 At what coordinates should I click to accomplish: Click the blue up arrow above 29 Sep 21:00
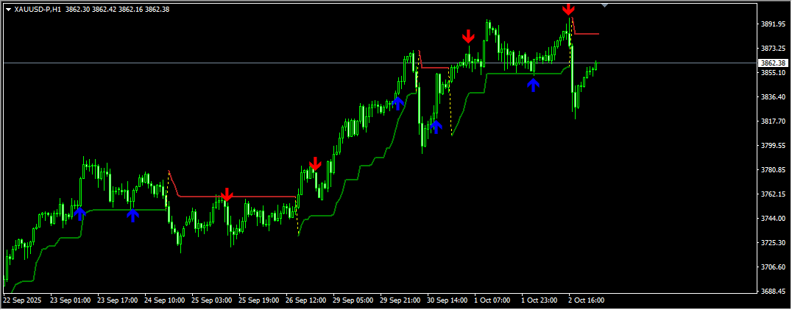coord(398,102)
